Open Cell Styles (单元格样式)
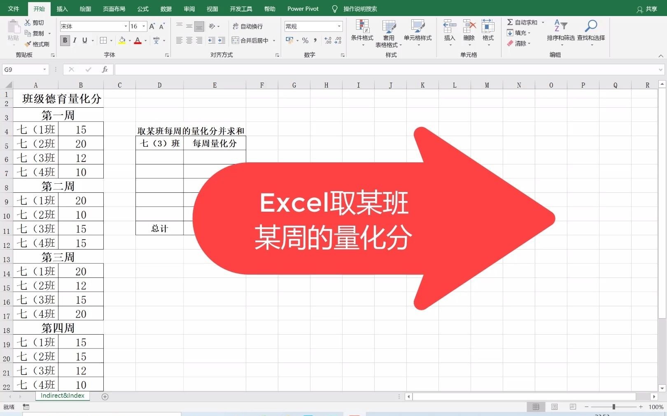 (x=417, y=33)
